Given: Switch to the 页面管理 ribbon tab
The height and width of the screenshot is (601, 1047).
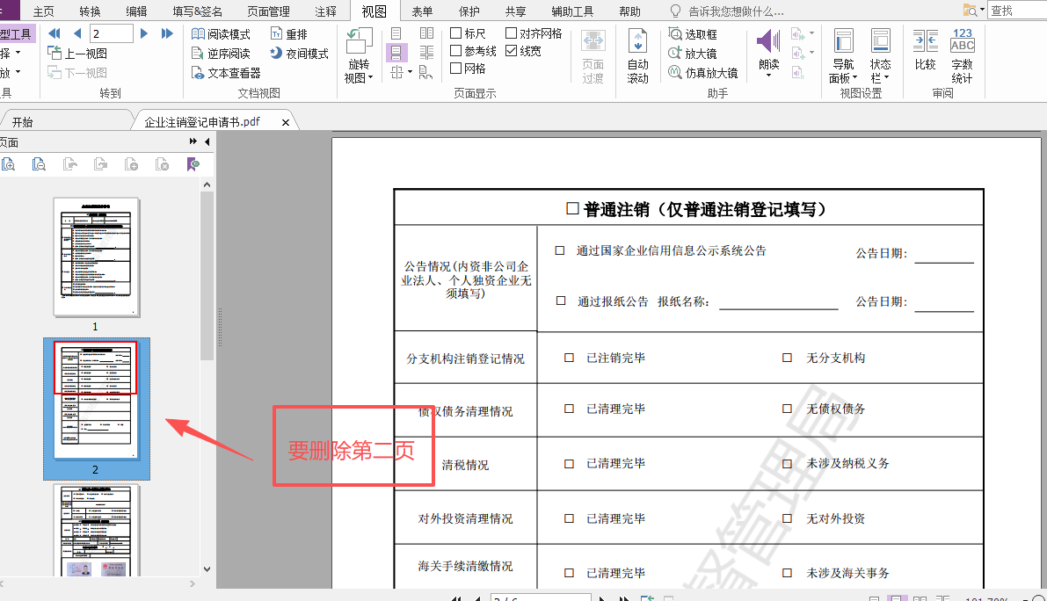Looking at the screenshot, I should (268, 11).
